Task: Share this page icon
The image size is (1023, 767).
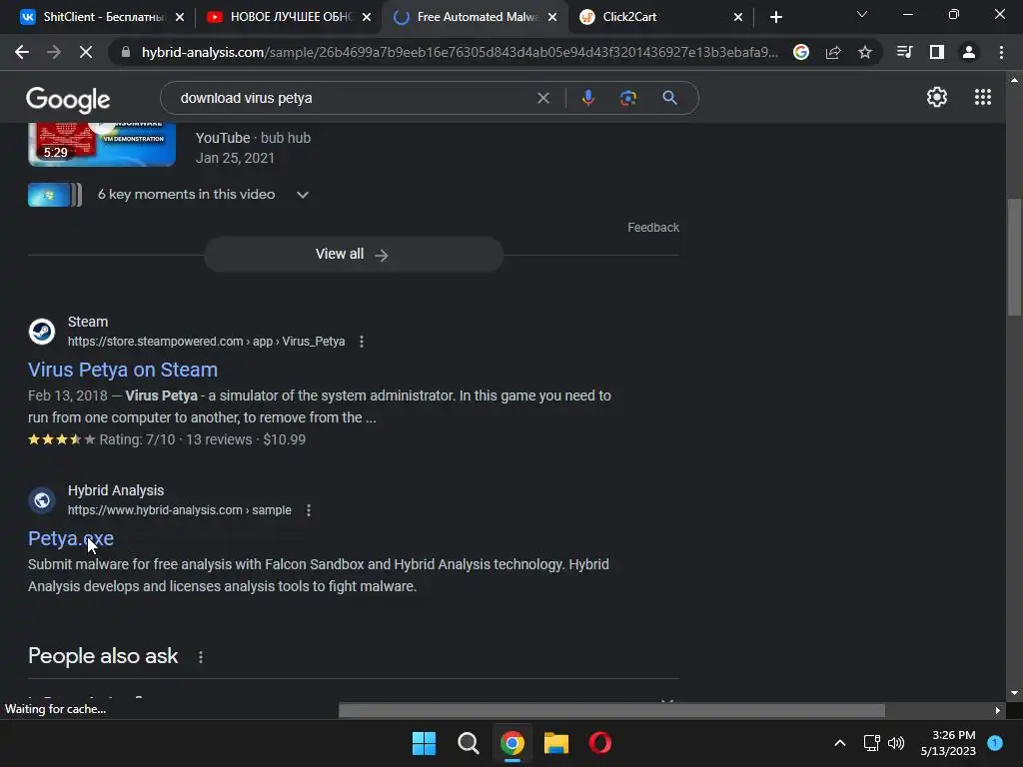Action: click(833, 52)
